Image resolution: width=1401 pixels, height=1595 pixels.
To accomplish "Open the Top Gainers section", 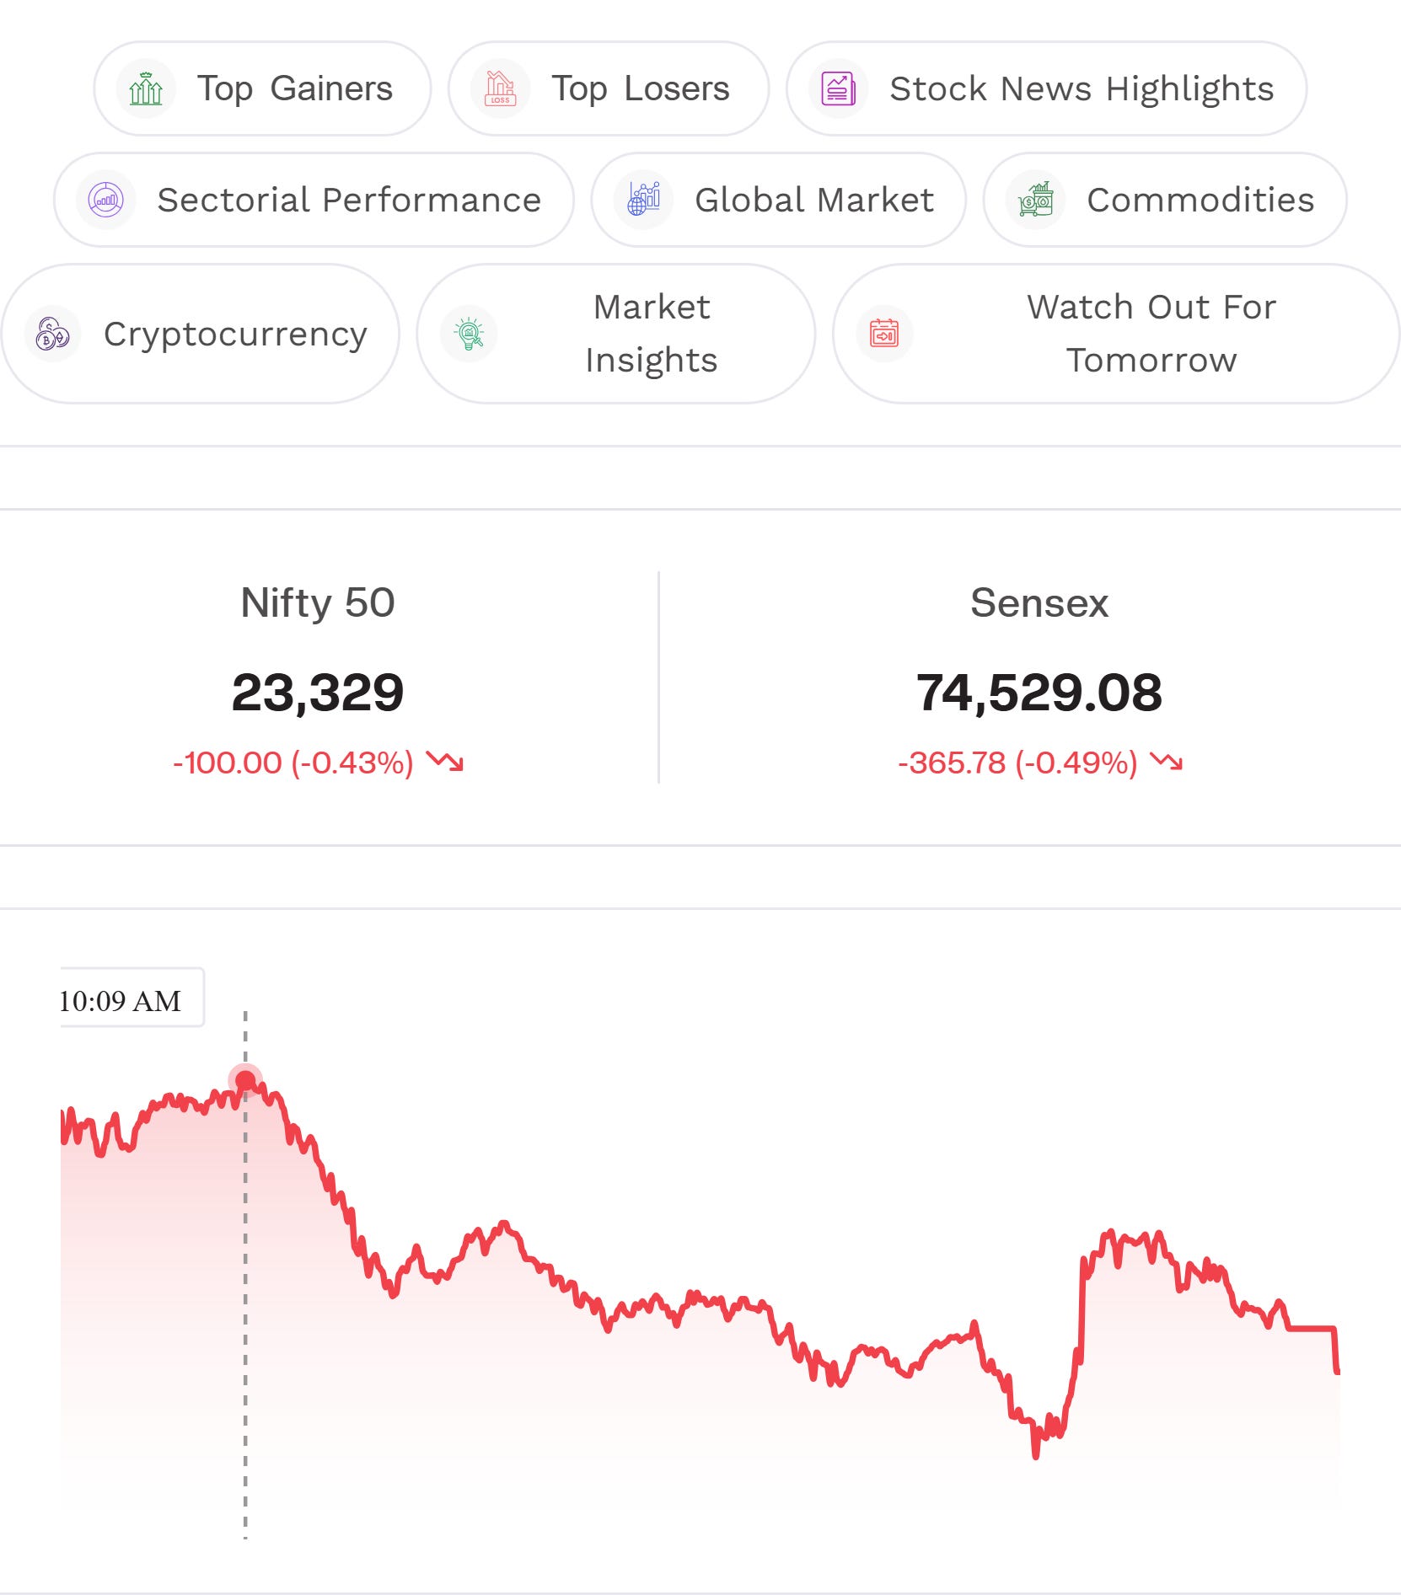I will pos(262,88).
